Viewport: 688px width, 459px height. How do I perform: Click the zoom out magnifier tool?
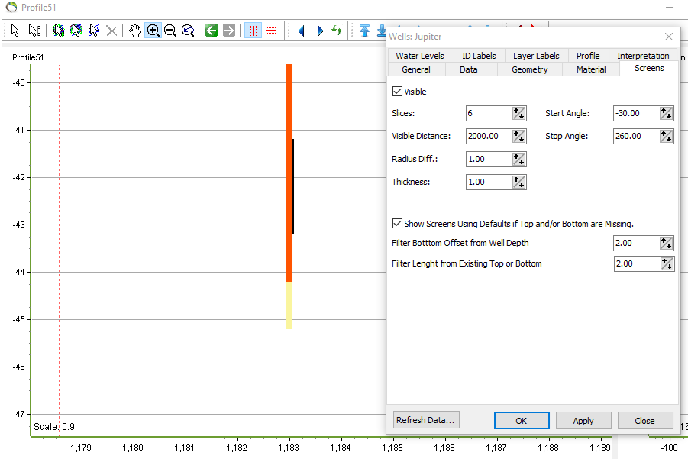[170, 31]
